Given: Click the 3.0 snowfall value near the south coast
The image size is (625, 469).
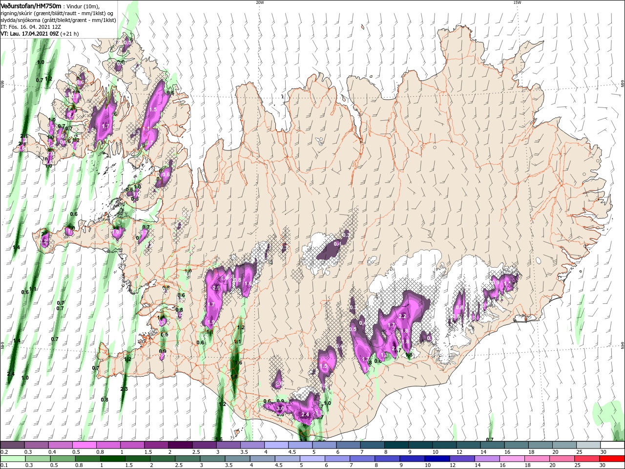Looking at the screenshot, I should (280, 408).
